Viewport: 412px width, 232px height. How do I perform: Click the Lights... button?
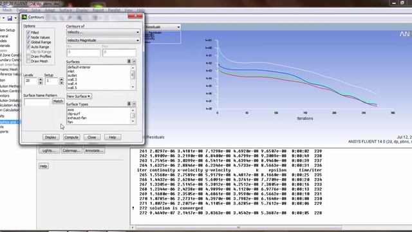49,151
